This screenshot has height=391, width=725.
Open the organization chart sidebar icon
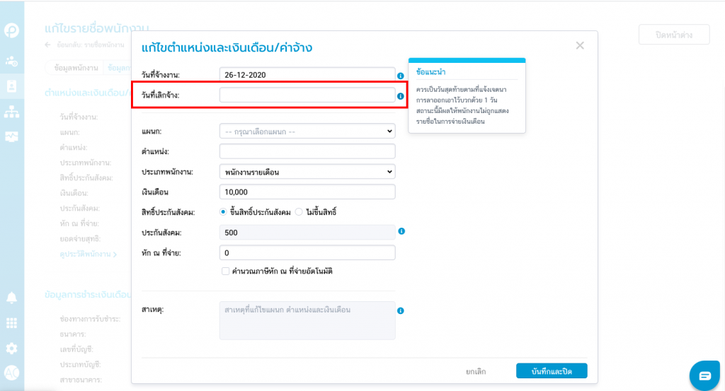[11, 112]
